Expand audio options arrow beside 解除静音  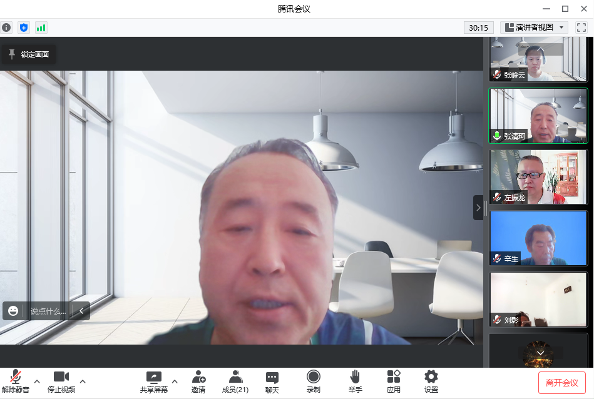pyautogui.click(x=36, y=381)
